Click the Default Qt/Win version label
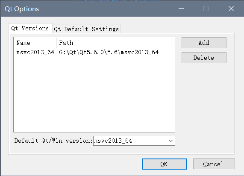 click(53, 141)
